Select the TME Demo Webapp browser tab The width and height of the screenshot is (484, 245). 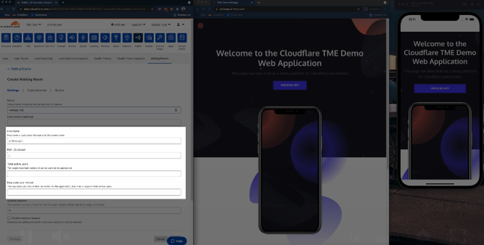233,2
